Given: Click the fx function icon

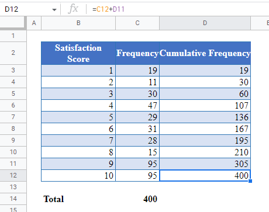Looking at the screenshot, I should [x=73, y=9].
